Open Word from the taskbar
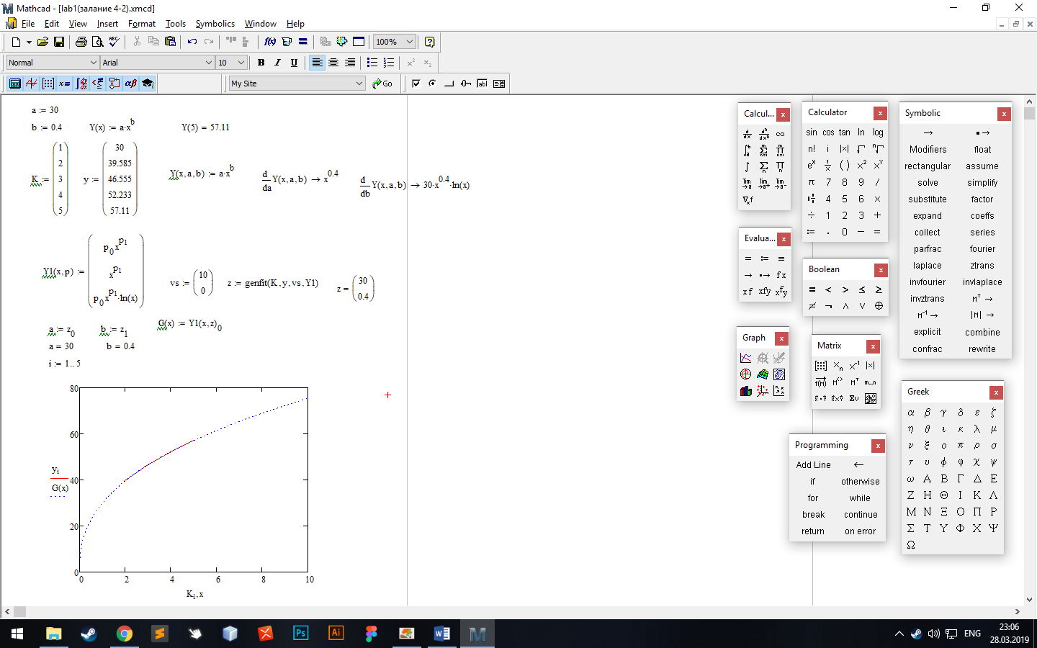This screenshot has width=1037, height=648. (442, 634)
